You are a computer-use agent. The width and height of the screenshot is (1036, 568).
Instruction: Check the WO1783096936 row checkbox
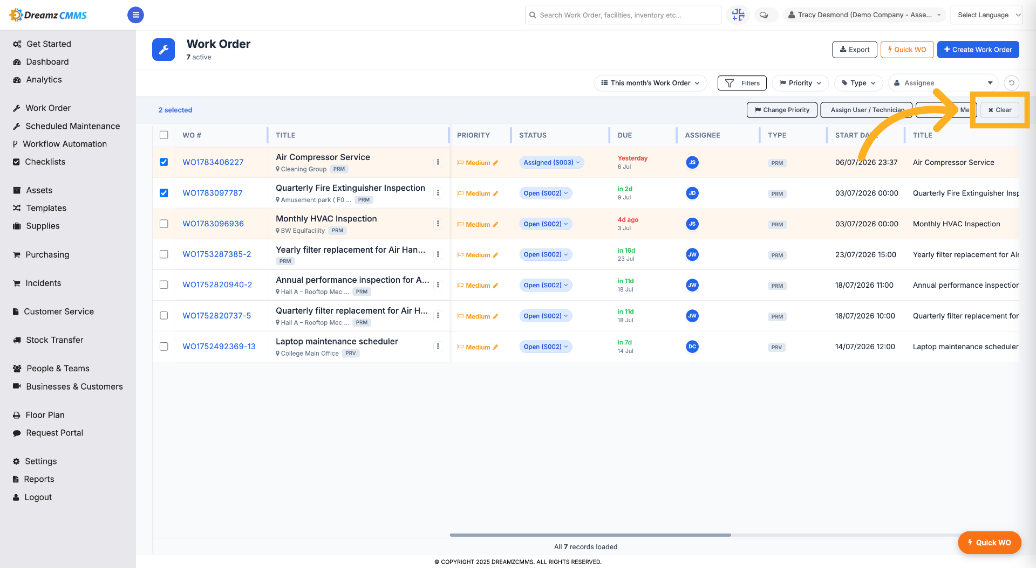coord(164,224)
